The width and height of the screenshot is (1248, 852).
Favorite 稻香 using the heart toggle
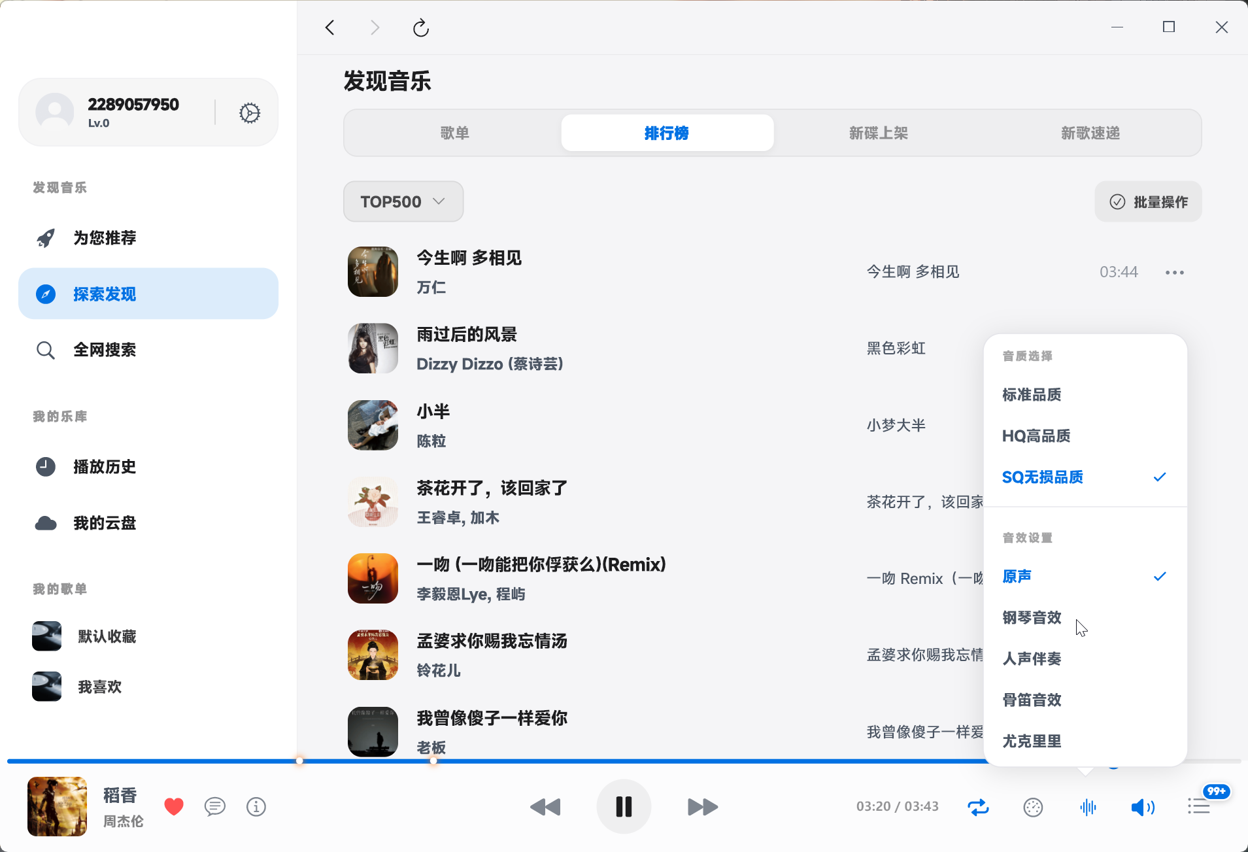pos(173,806)
